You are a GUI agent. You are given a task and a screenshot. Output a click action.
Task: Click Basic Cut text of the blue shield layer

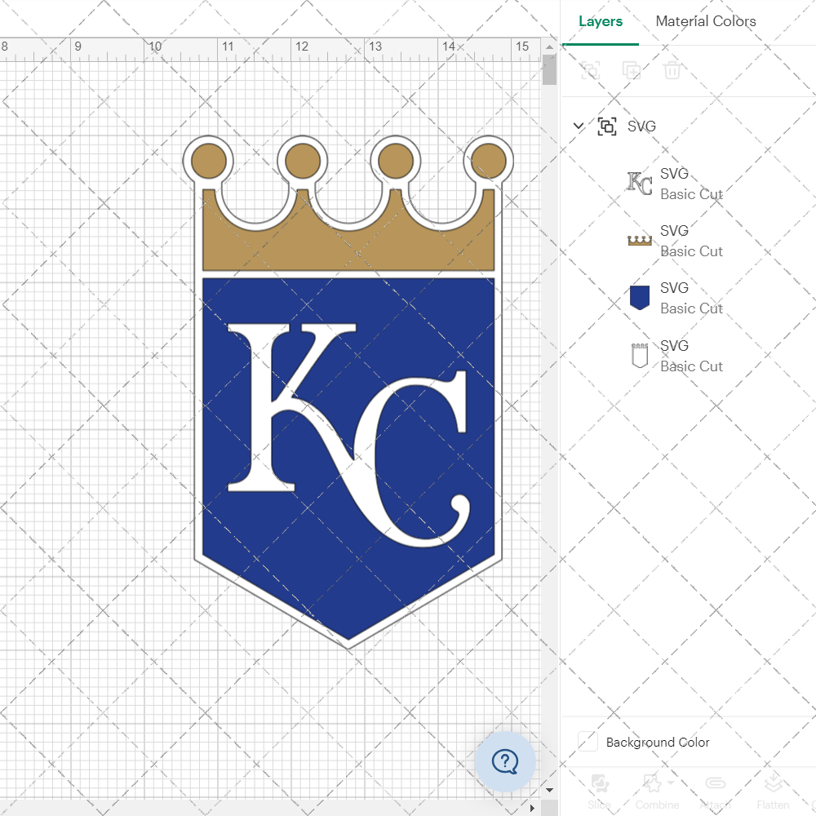click(x=691, y=308)
